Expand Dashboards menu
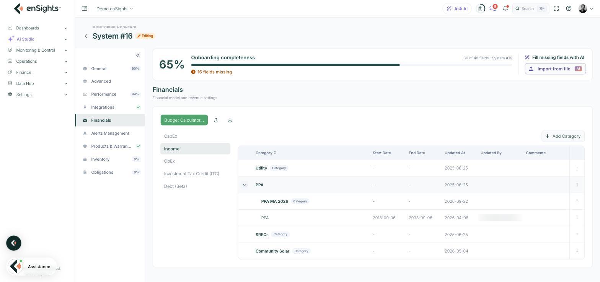 click(x=37, y=28)
